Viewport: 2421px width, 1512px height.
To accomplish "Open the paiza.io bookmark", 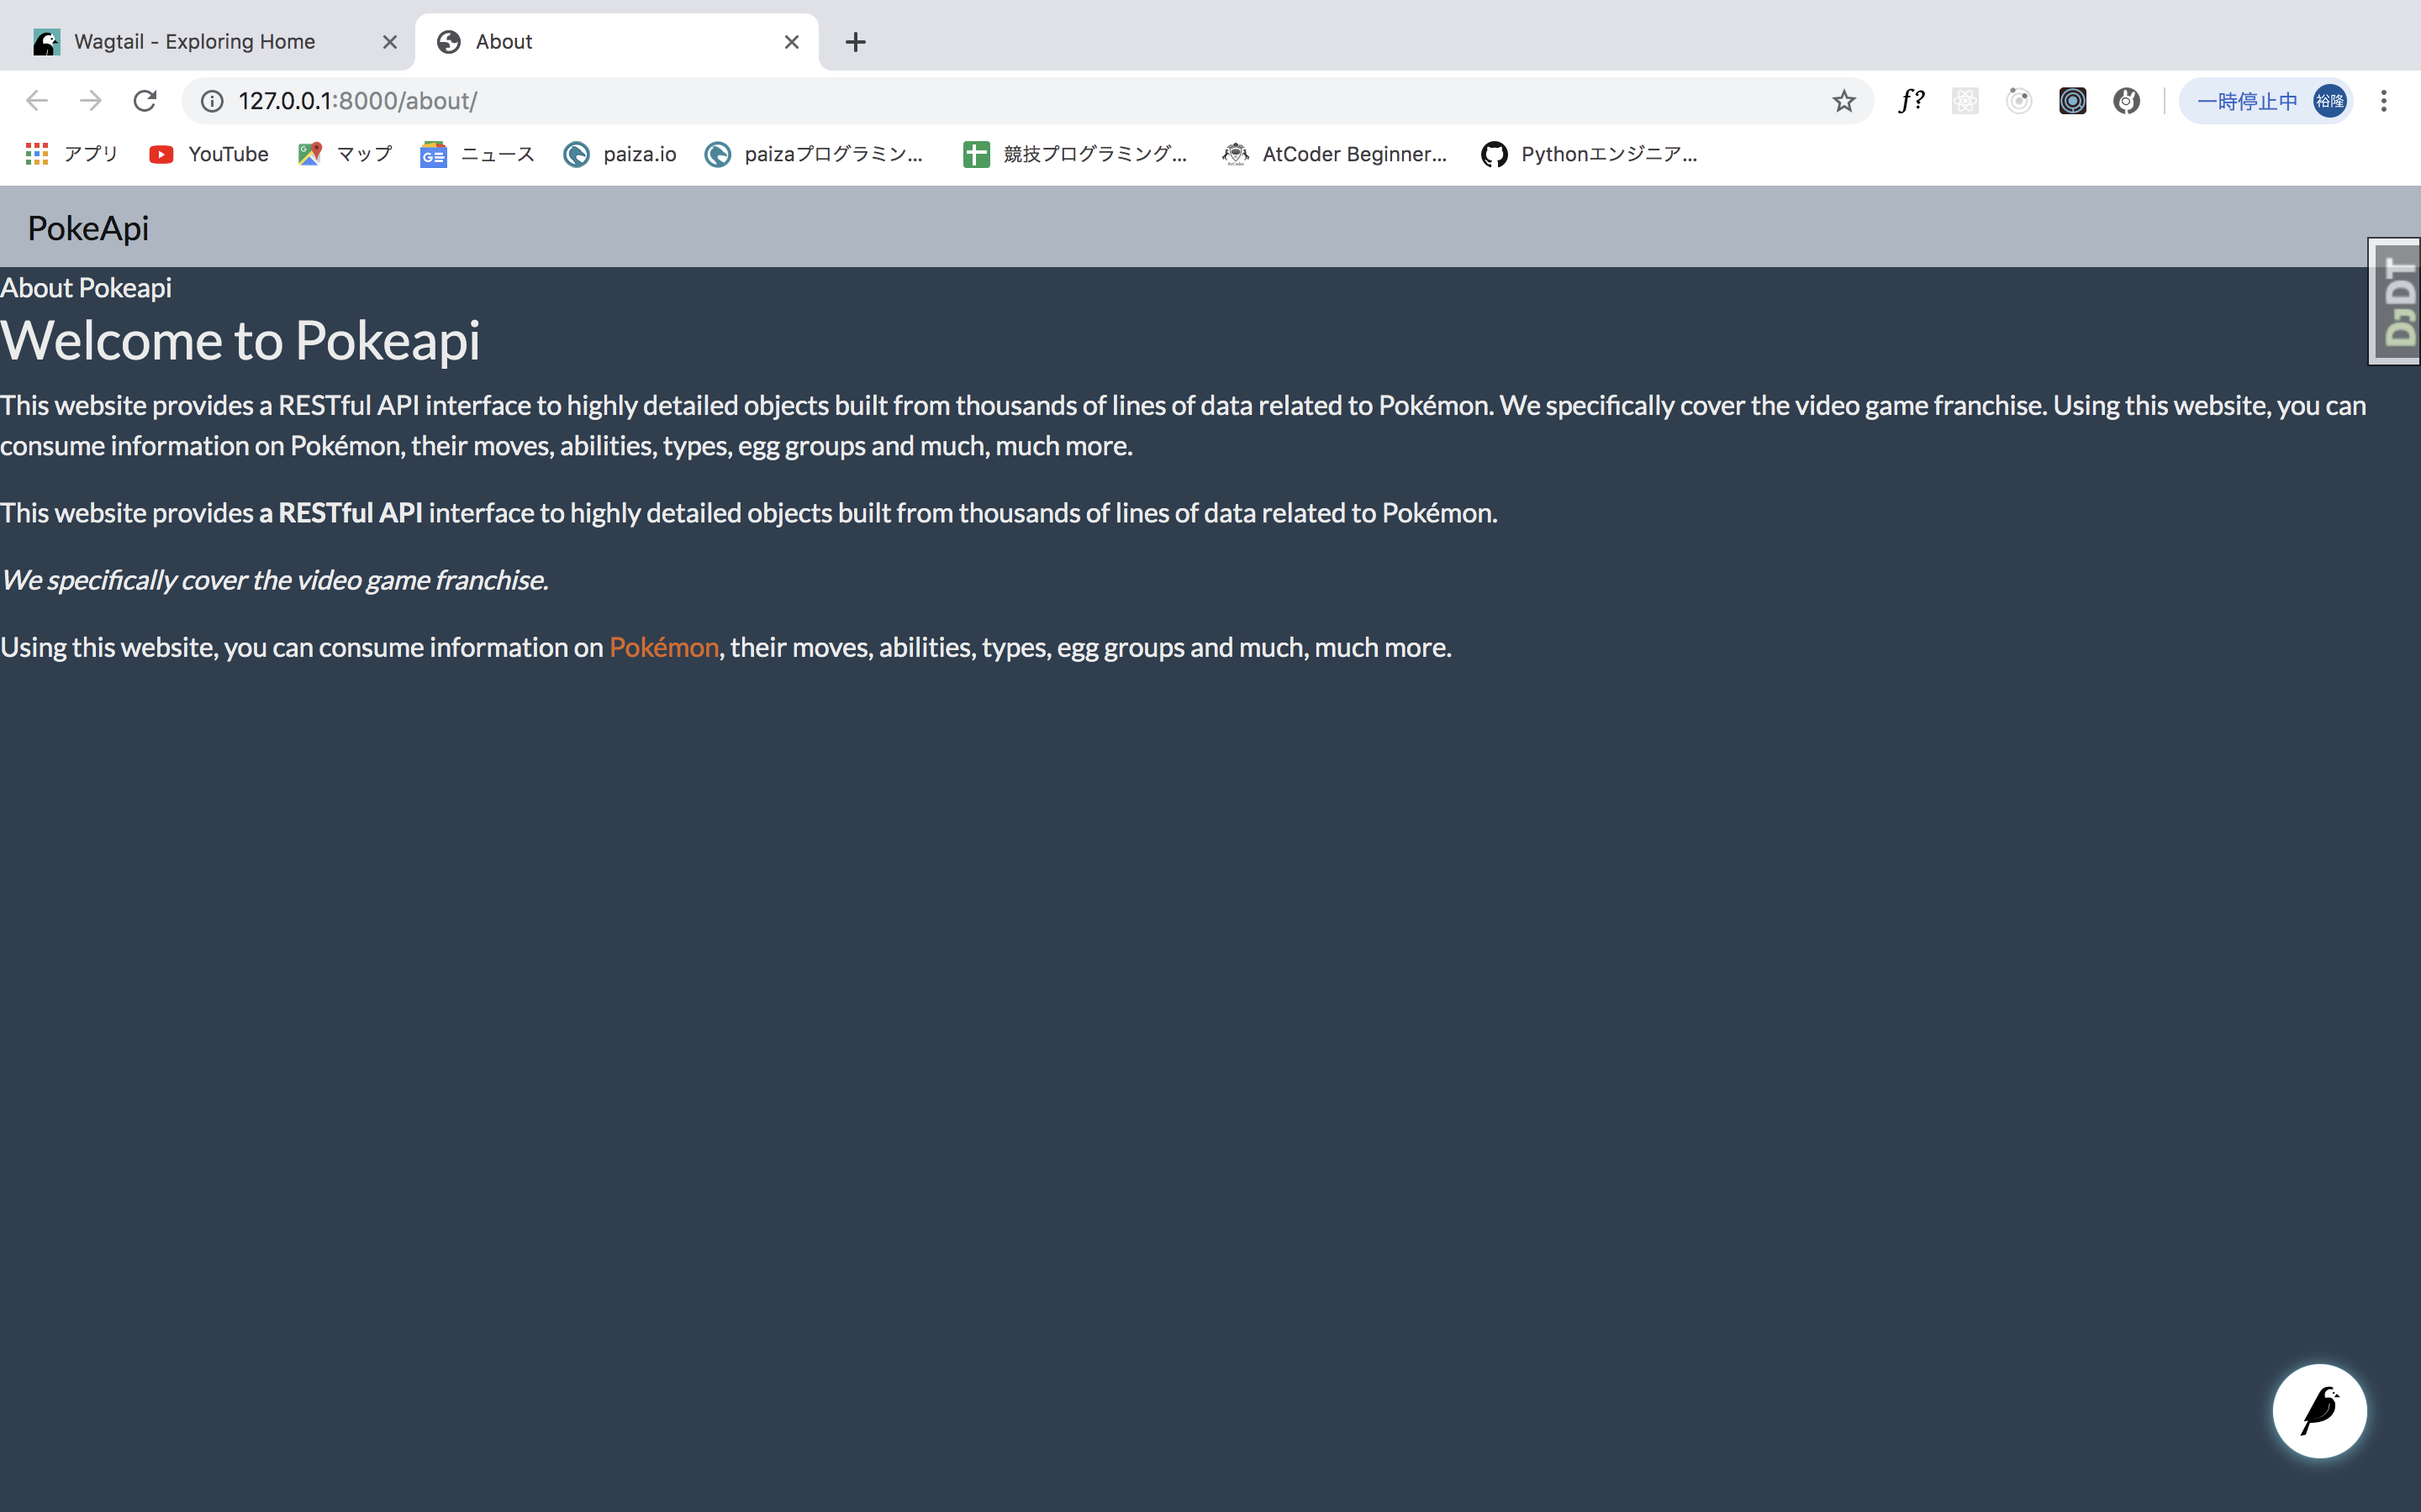I will (x=620, y=154).
